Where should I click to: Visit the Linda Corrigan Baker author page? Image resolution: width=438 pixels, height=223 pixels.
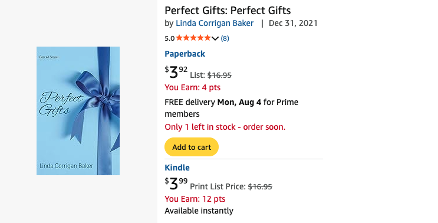coord(215,23)
